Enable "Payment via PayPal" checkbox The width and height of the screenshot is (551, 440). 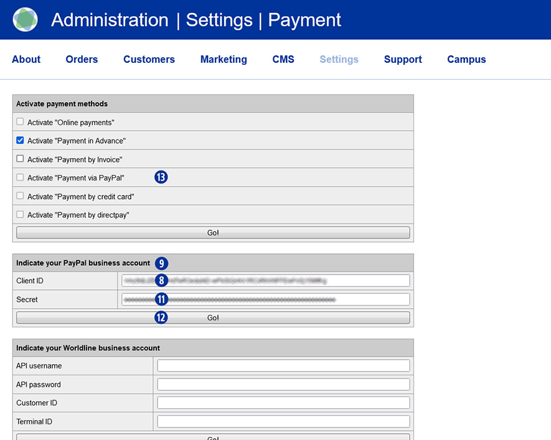click(21, 177)
